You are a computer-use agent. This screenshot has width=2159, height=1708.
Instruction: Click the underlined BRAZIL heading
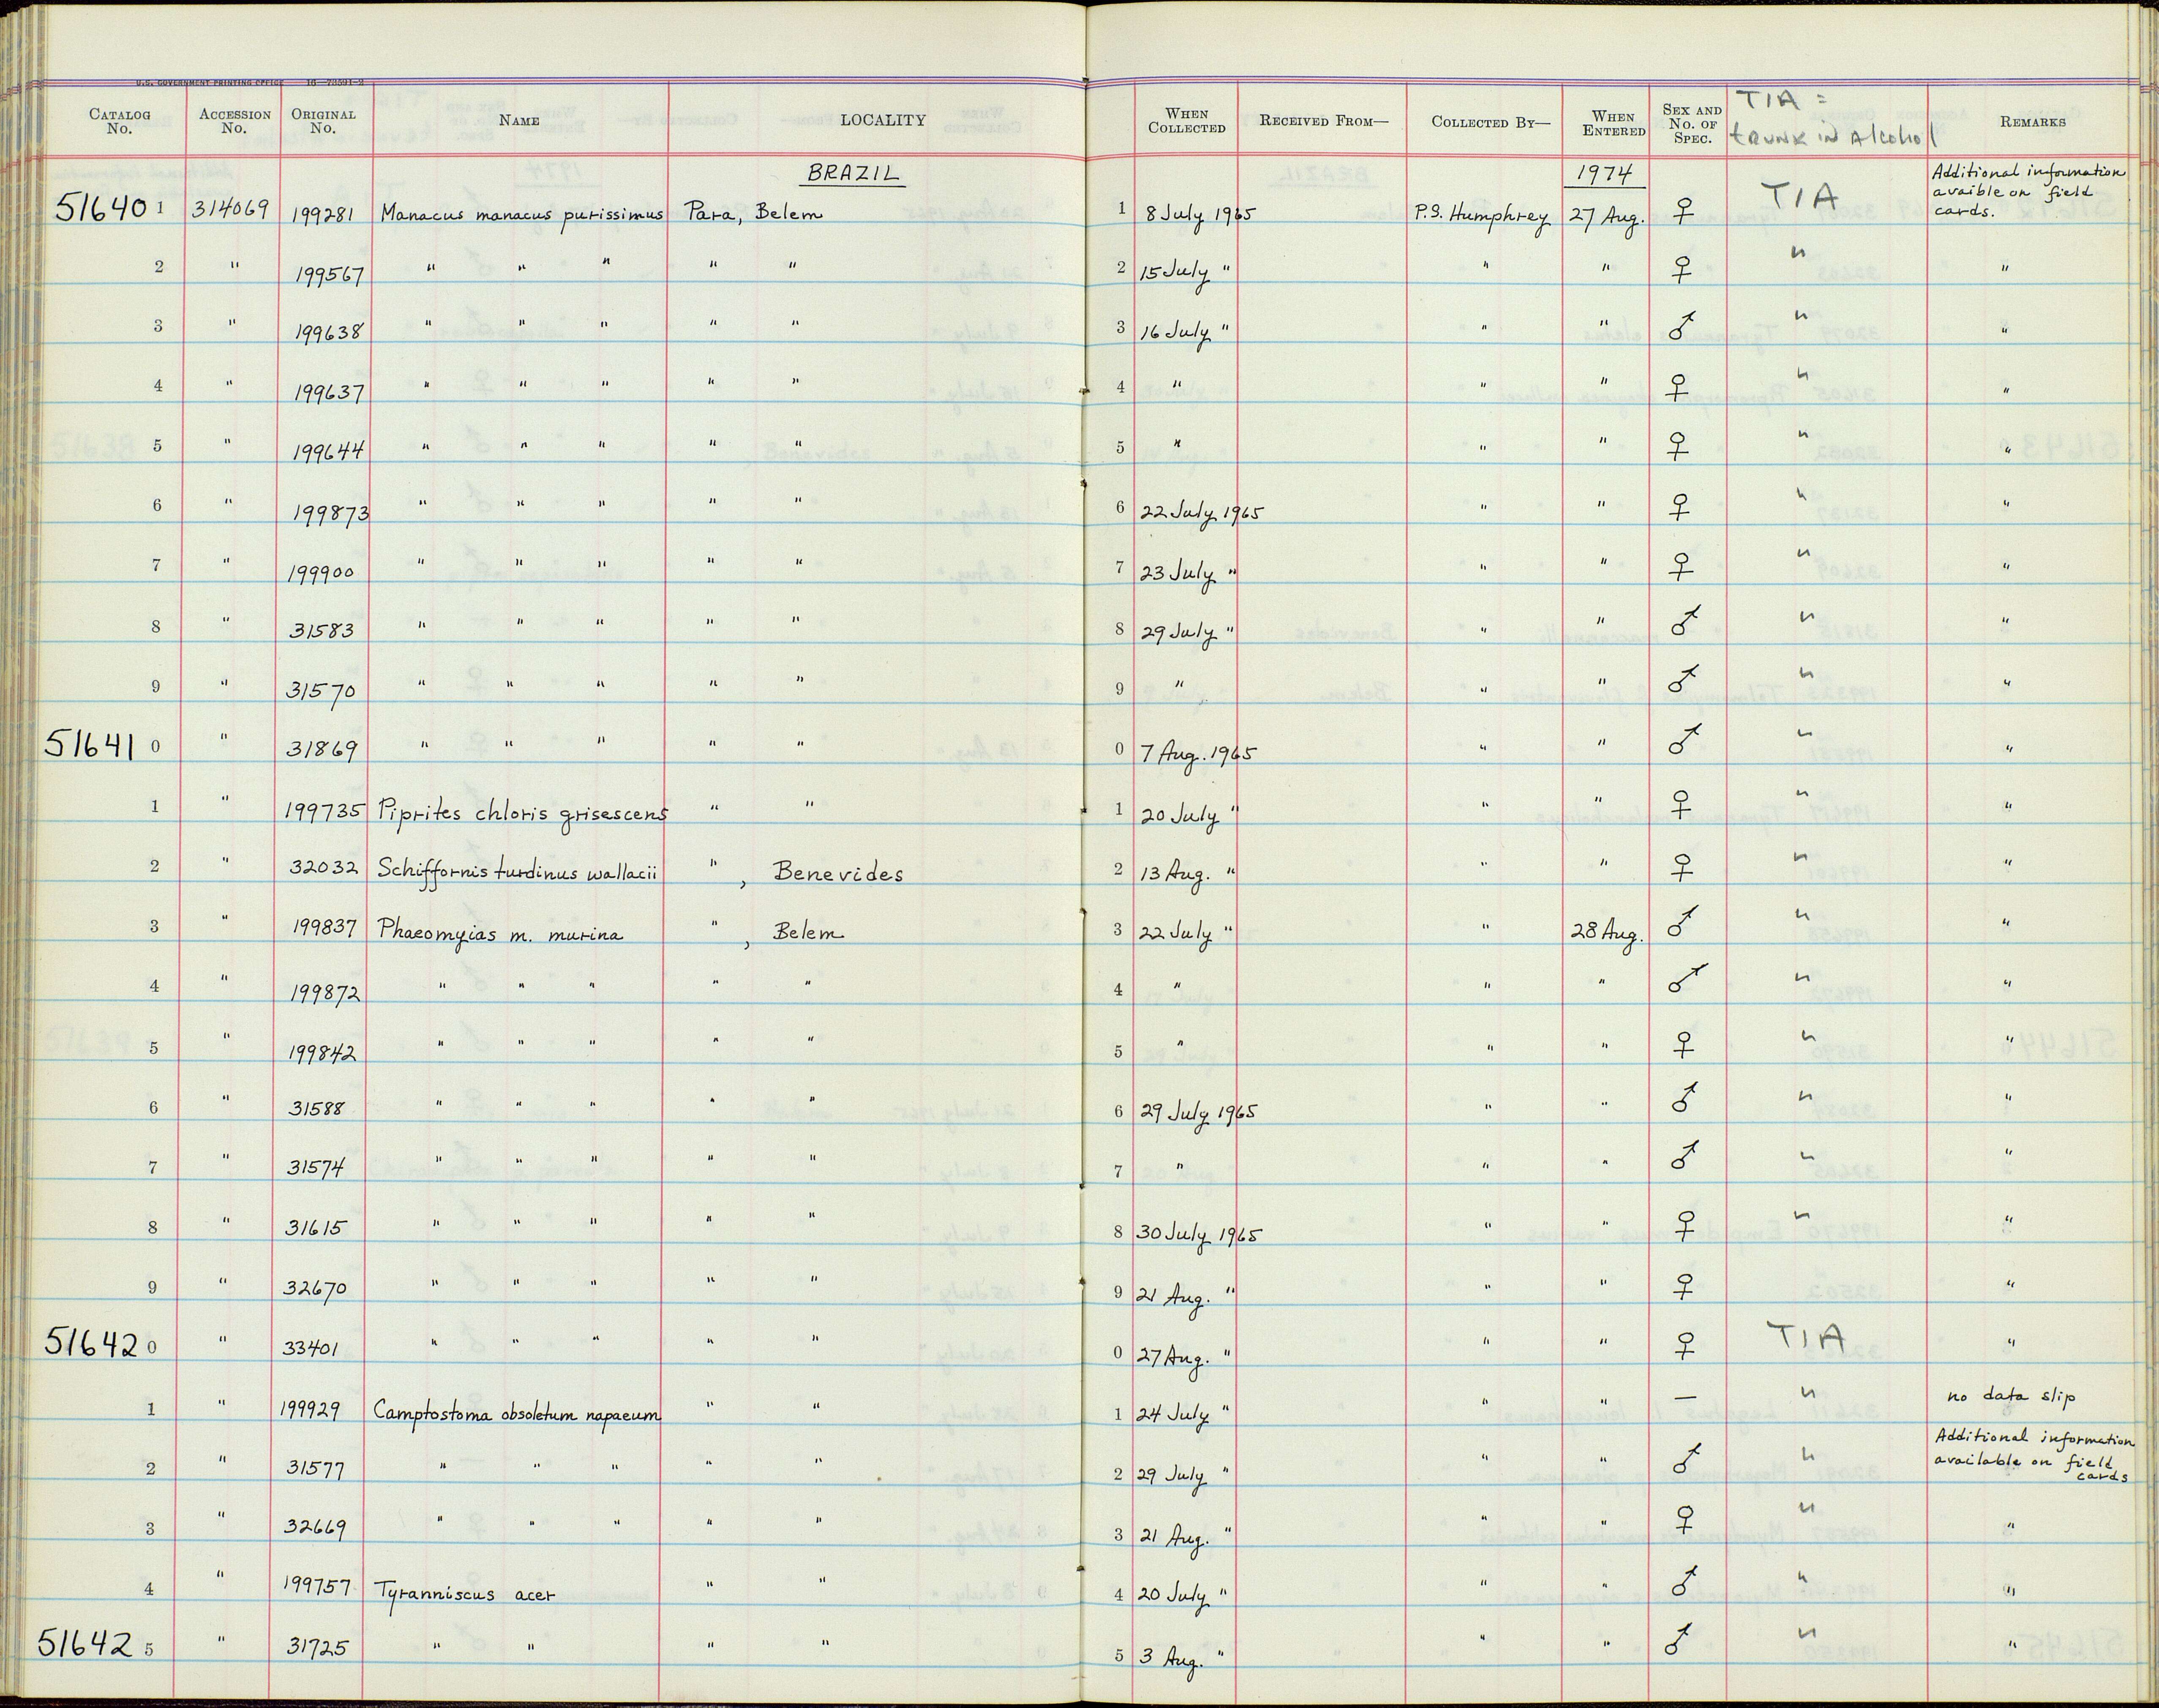coord(853,173)
